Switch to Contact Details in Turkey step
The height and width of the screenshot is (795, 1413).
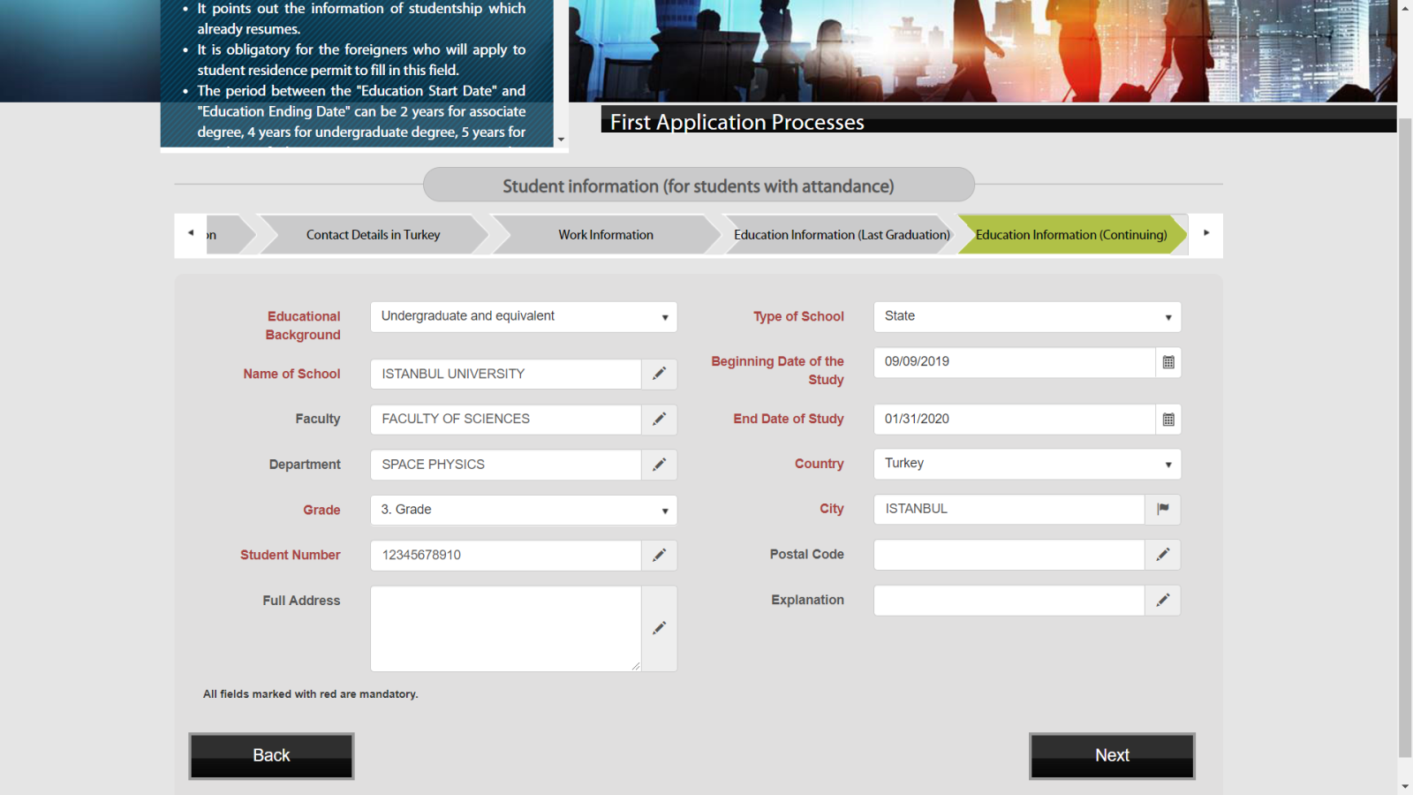[x=373, y=235]
